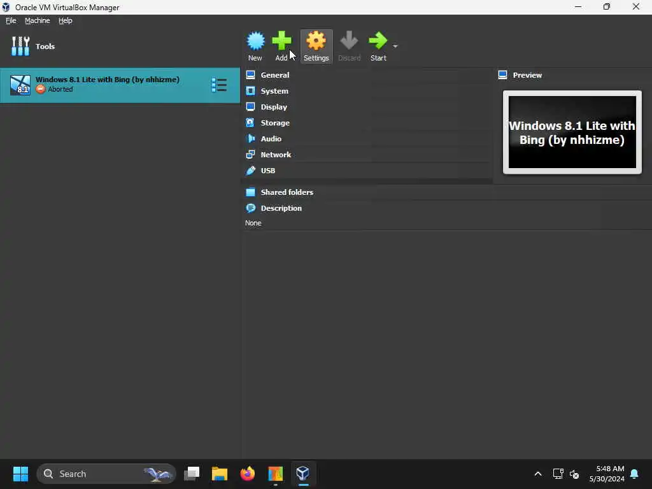Open Settings via the gear icon
The image size is (652, 489).
tap(316, 41)
